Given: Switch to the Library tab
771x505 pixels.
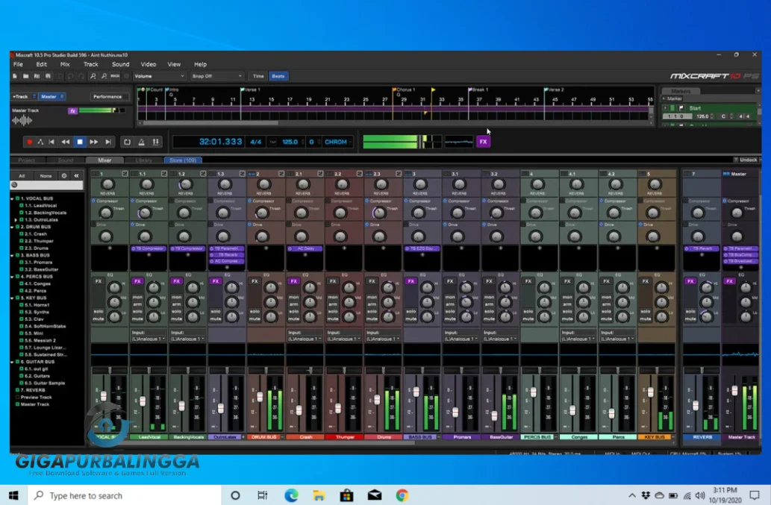Looking at the screenshot, I should coord(143,160).
